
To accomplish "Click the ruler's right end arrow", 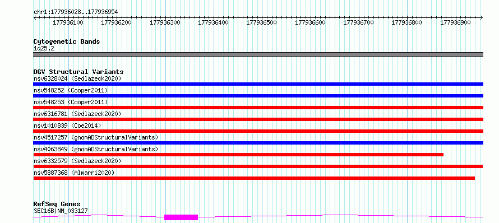I will (482, 17).
